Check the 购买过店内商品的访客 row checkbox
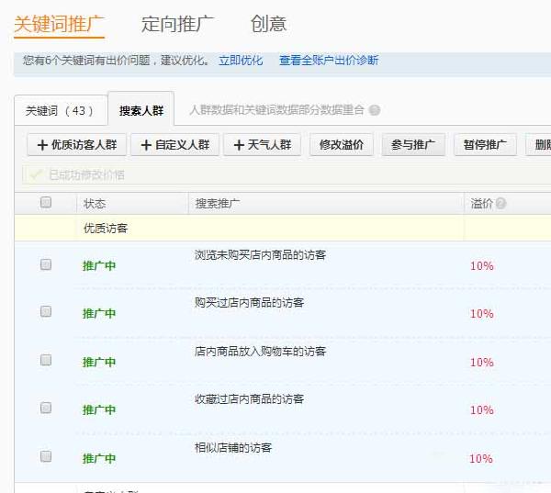551x493 pixels. tap(46, 311)
